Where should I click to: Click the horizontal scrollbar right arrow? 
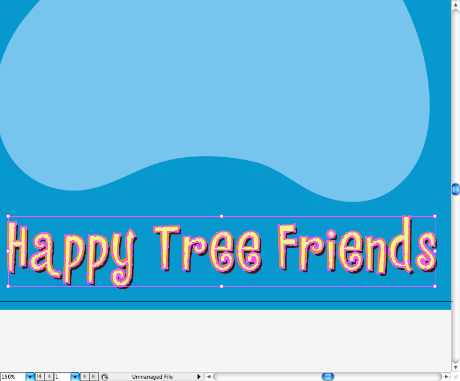pyautogui.click(x=446, y=377)
